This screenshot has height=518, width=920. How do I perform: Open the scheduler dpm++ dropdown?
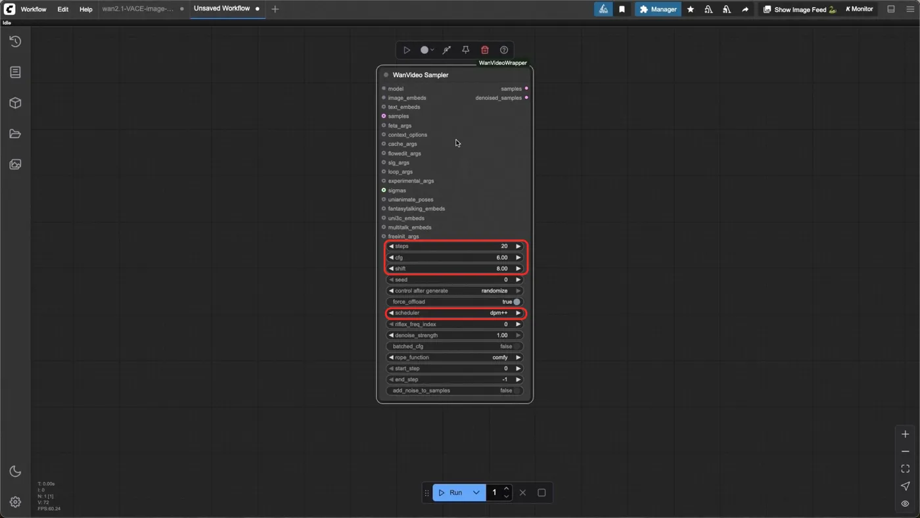(455, 313)
